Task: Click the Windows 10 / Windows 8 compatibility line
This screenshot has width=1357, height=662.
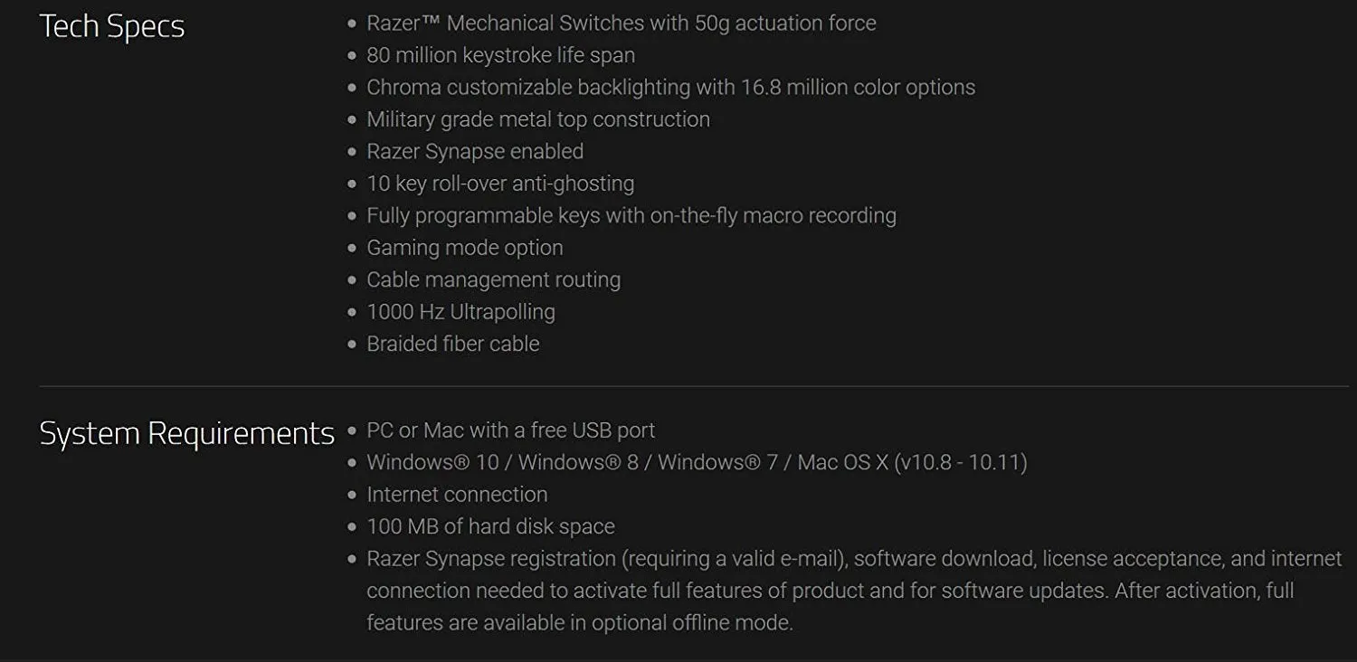Action: click(697, 463)
